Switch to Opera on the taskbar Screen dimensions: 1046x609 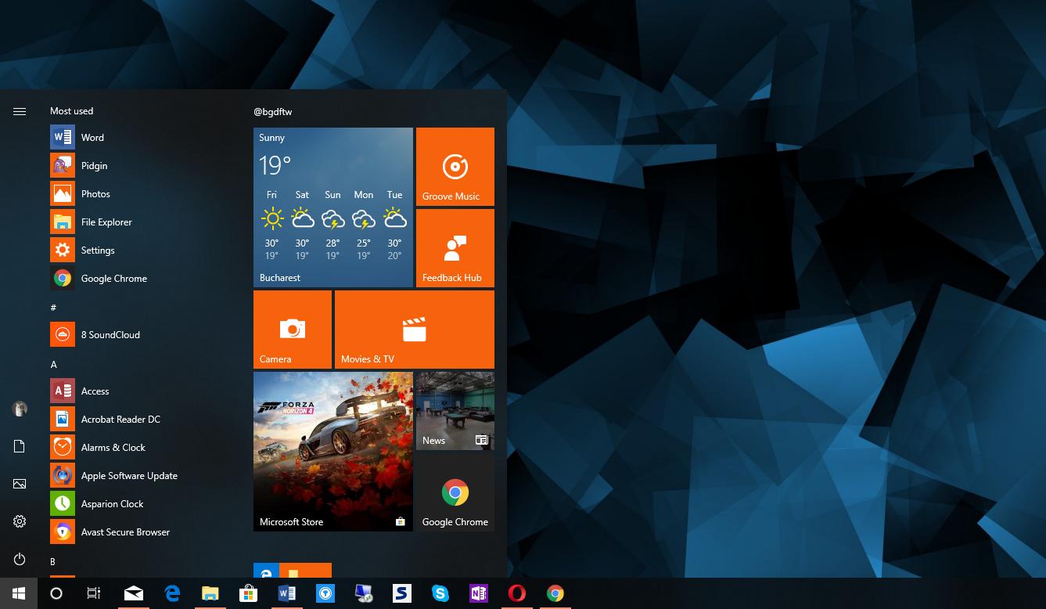coord(517,593)
